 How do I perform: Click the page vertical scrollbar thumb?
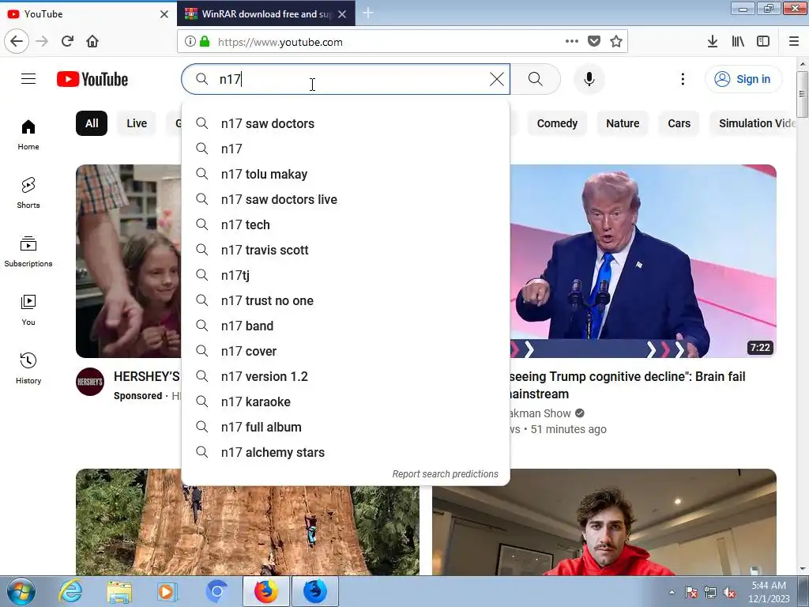(802, 95)
